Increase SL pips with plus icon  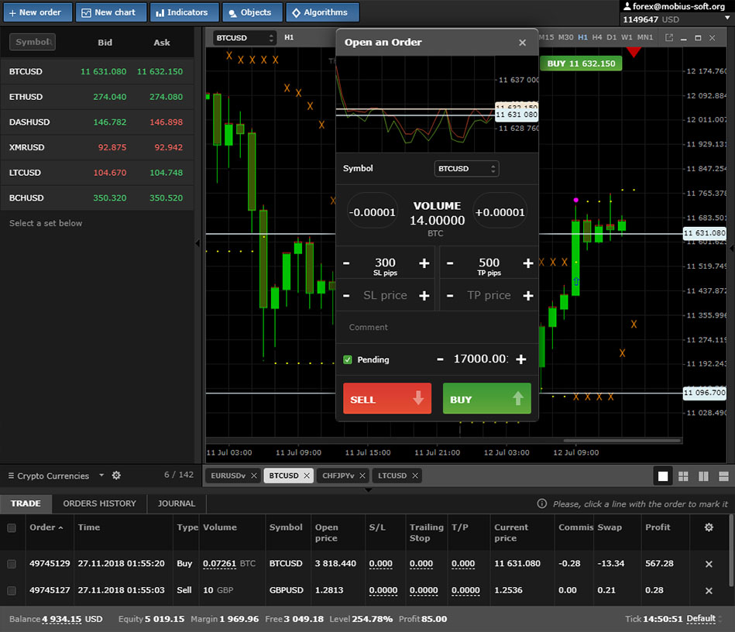coord(424,263)
